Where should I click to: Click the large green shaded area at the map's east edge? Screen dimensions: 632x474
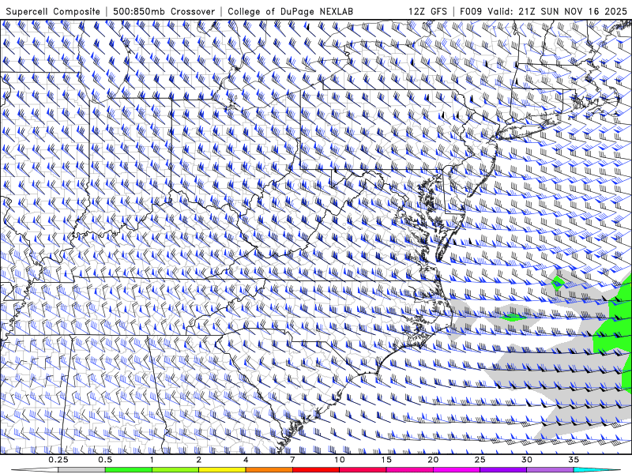(x=615, y=334)
